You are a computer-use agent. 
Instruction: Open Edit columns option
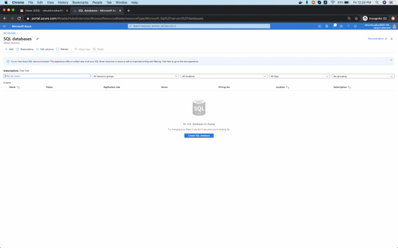tap(45, 49)
